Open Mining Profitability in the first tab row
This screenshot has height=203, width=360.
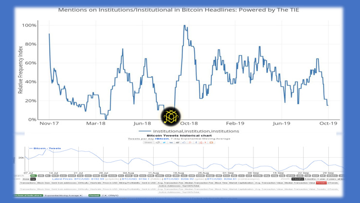pyautogui.click(x=129, y=183)
